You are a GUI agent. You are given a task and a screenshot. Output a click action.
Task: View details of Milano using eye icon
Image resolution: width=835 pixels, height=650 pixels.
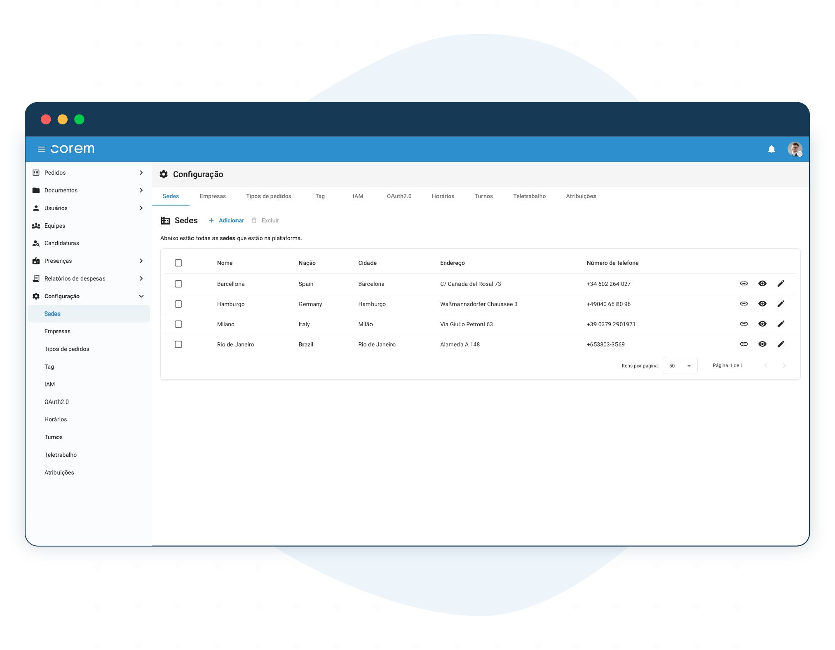tap(762, 324)
